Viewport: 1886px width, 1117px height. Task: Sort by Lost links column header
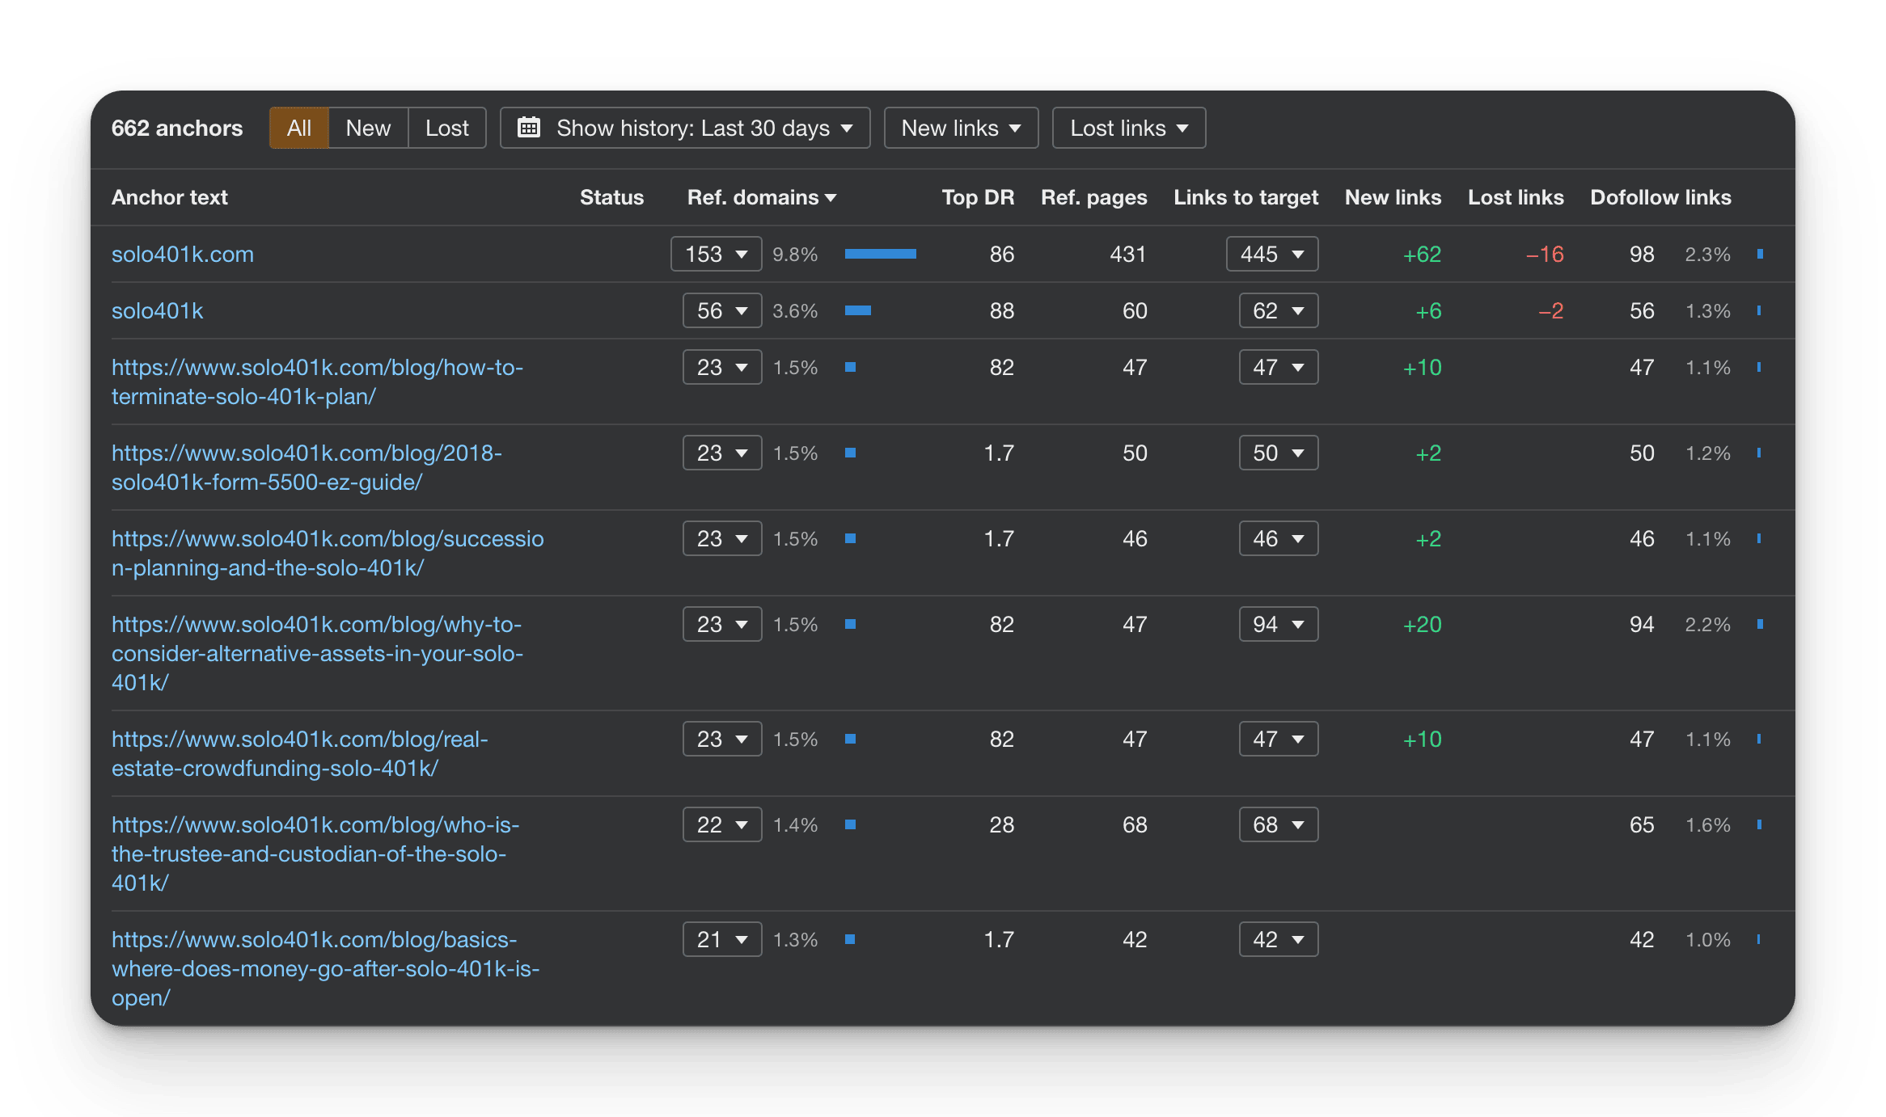(x=1516, y=197)
